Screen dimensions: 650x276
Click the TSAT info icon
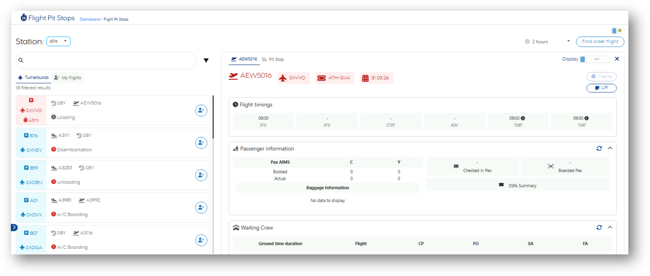(586, 118)
